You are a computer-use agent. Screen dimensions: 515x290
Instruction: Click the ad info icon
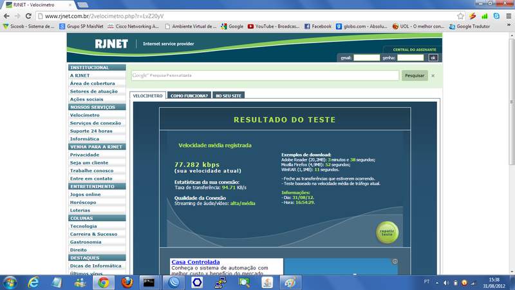[395, 262]
